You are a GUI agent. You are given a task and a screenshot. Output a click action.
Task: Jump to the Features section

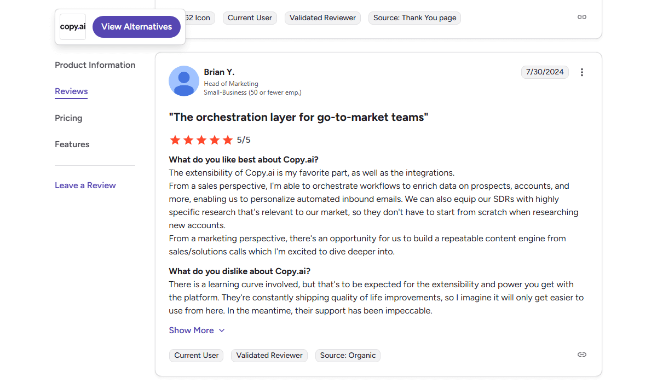pos(72,144)
